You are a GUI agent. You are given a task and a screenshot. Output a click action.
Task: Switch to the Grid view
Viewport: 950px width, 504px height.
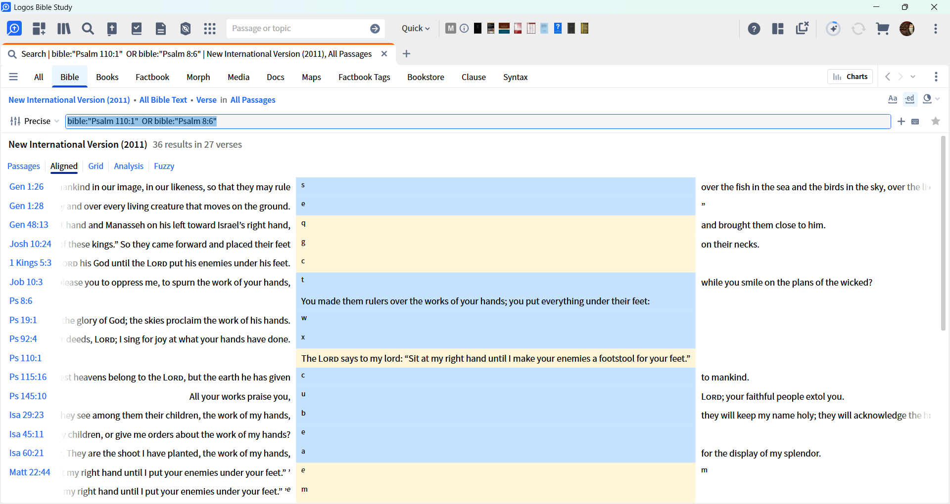point(95,166)
